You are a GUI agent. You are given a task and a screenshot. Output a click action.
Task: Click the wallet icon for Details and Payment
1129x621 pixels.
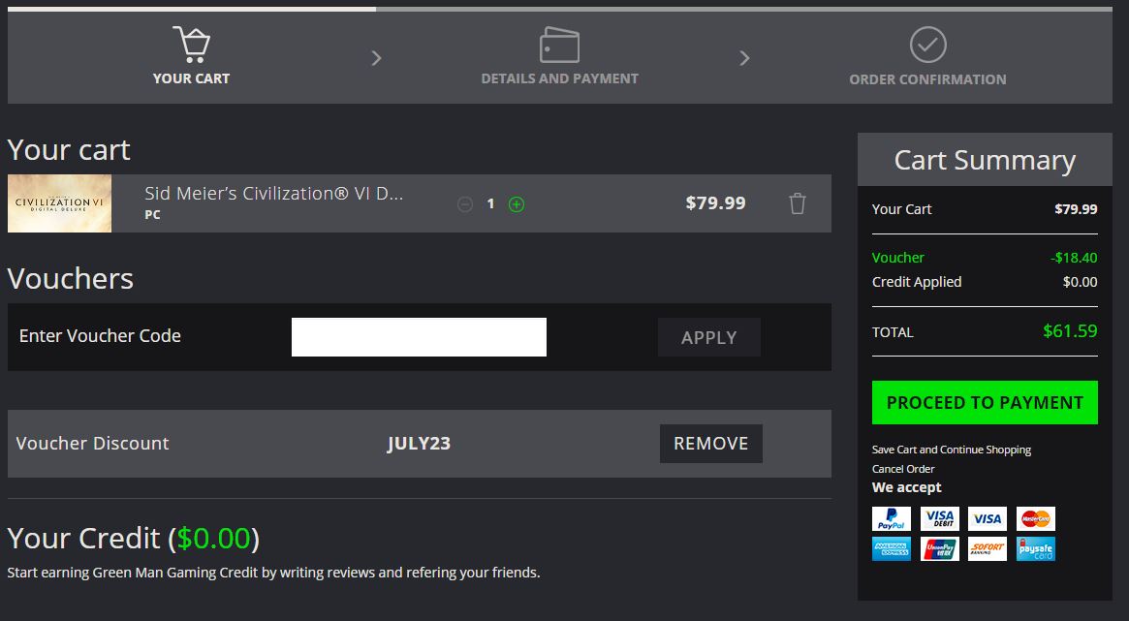tap(559, 45)
